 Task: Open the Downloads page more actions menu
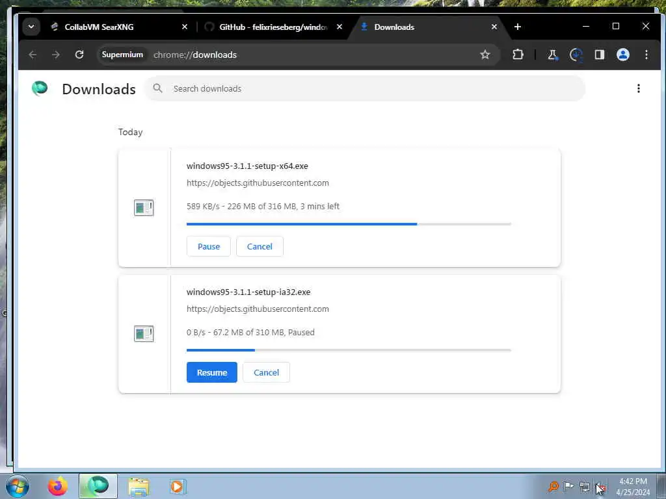click(639, 88)
